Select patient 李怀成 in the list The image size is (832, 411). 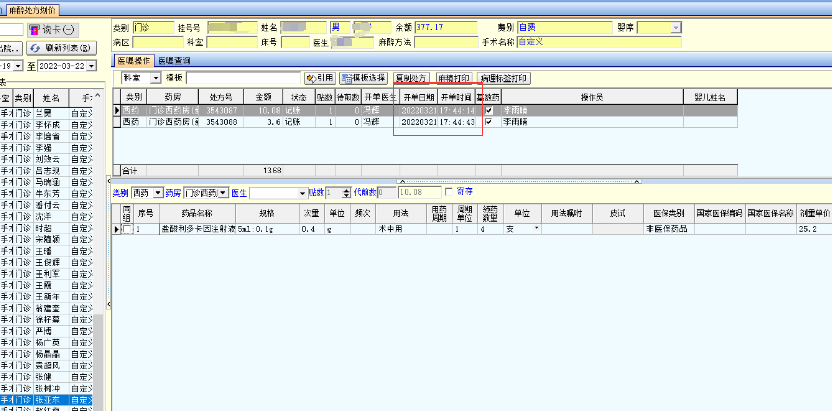(47, 125)
